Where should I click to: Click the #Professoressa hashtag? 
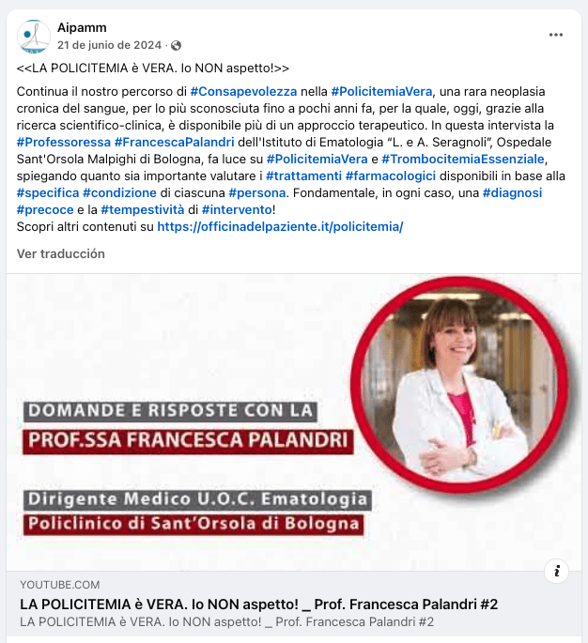tap(64, 143)
